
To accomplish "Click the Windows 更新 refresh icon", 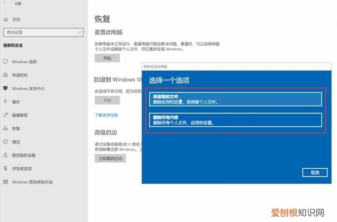I will (x=5, y=62).
